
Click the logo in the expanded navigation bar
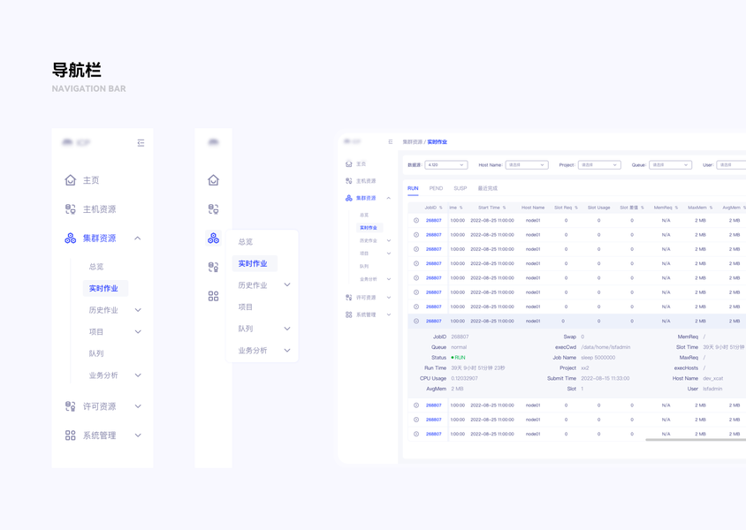pos(76,142)
